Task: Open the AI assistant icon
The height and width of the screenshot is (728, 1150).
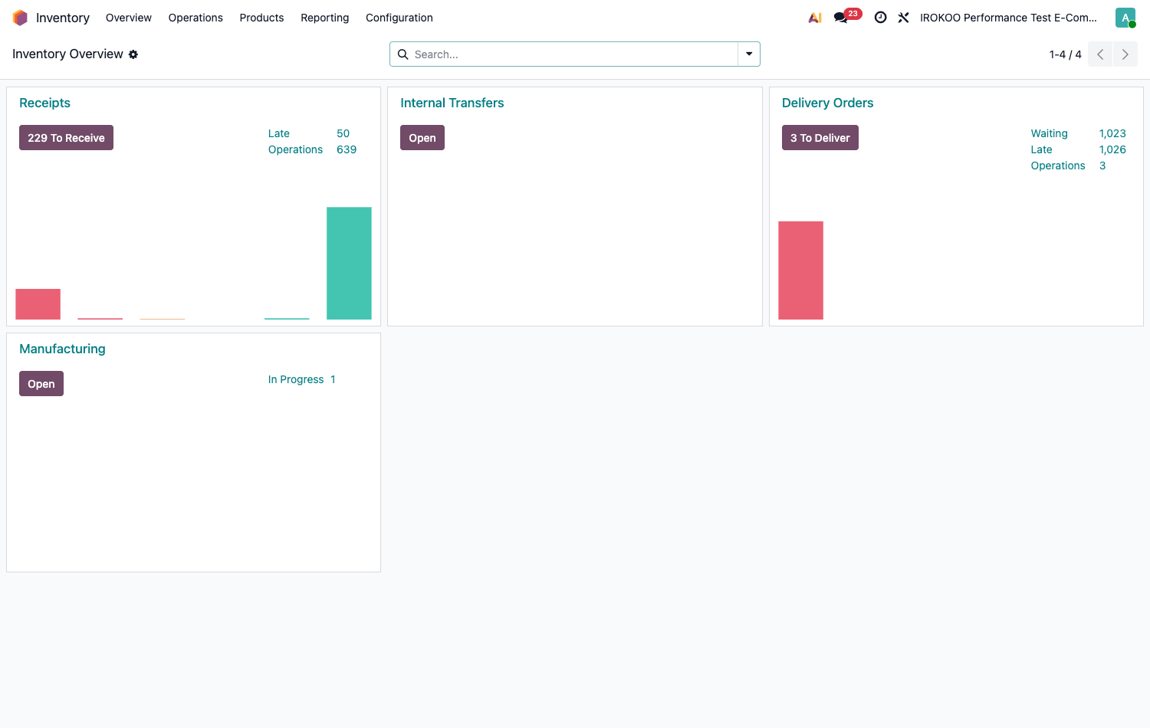Action: [x=815, y=18]
